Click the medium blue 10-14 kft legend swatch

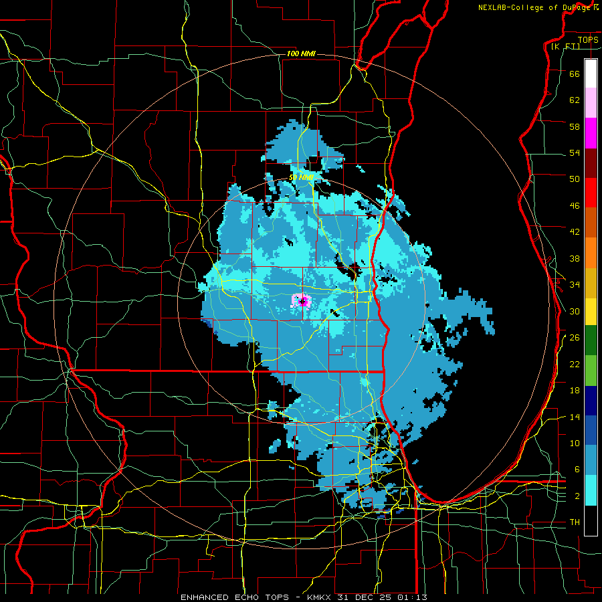point(591,430)
